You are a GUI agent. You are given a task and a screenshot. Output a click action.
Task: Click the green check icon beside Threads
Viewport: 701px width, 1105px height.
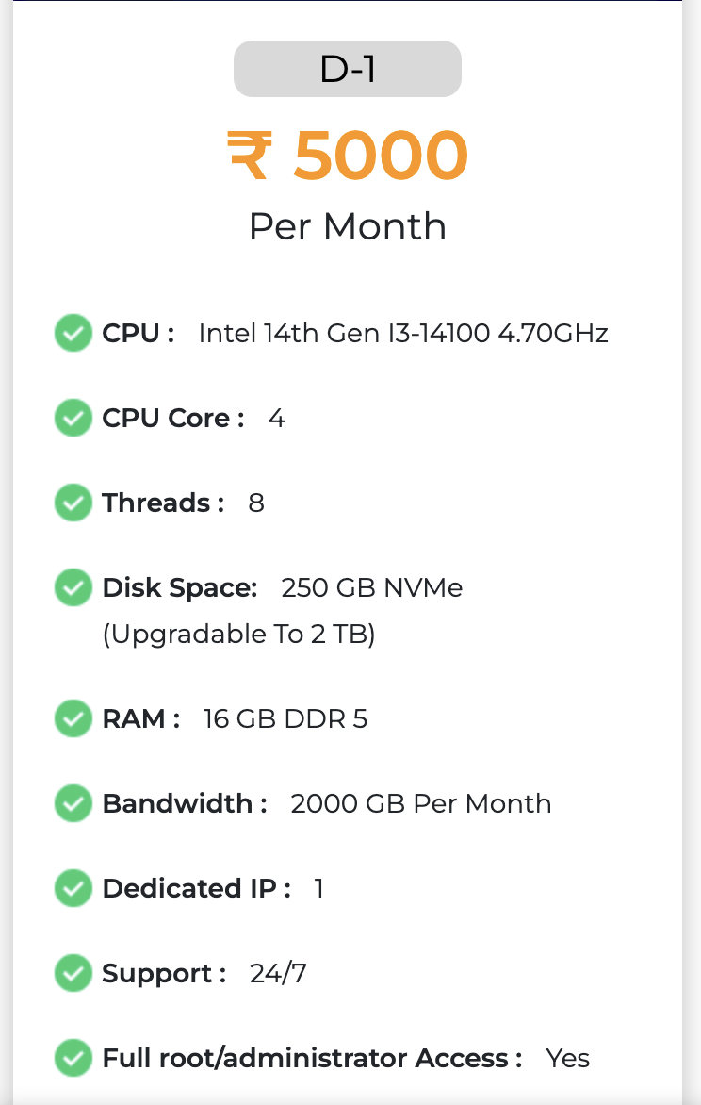73,503
